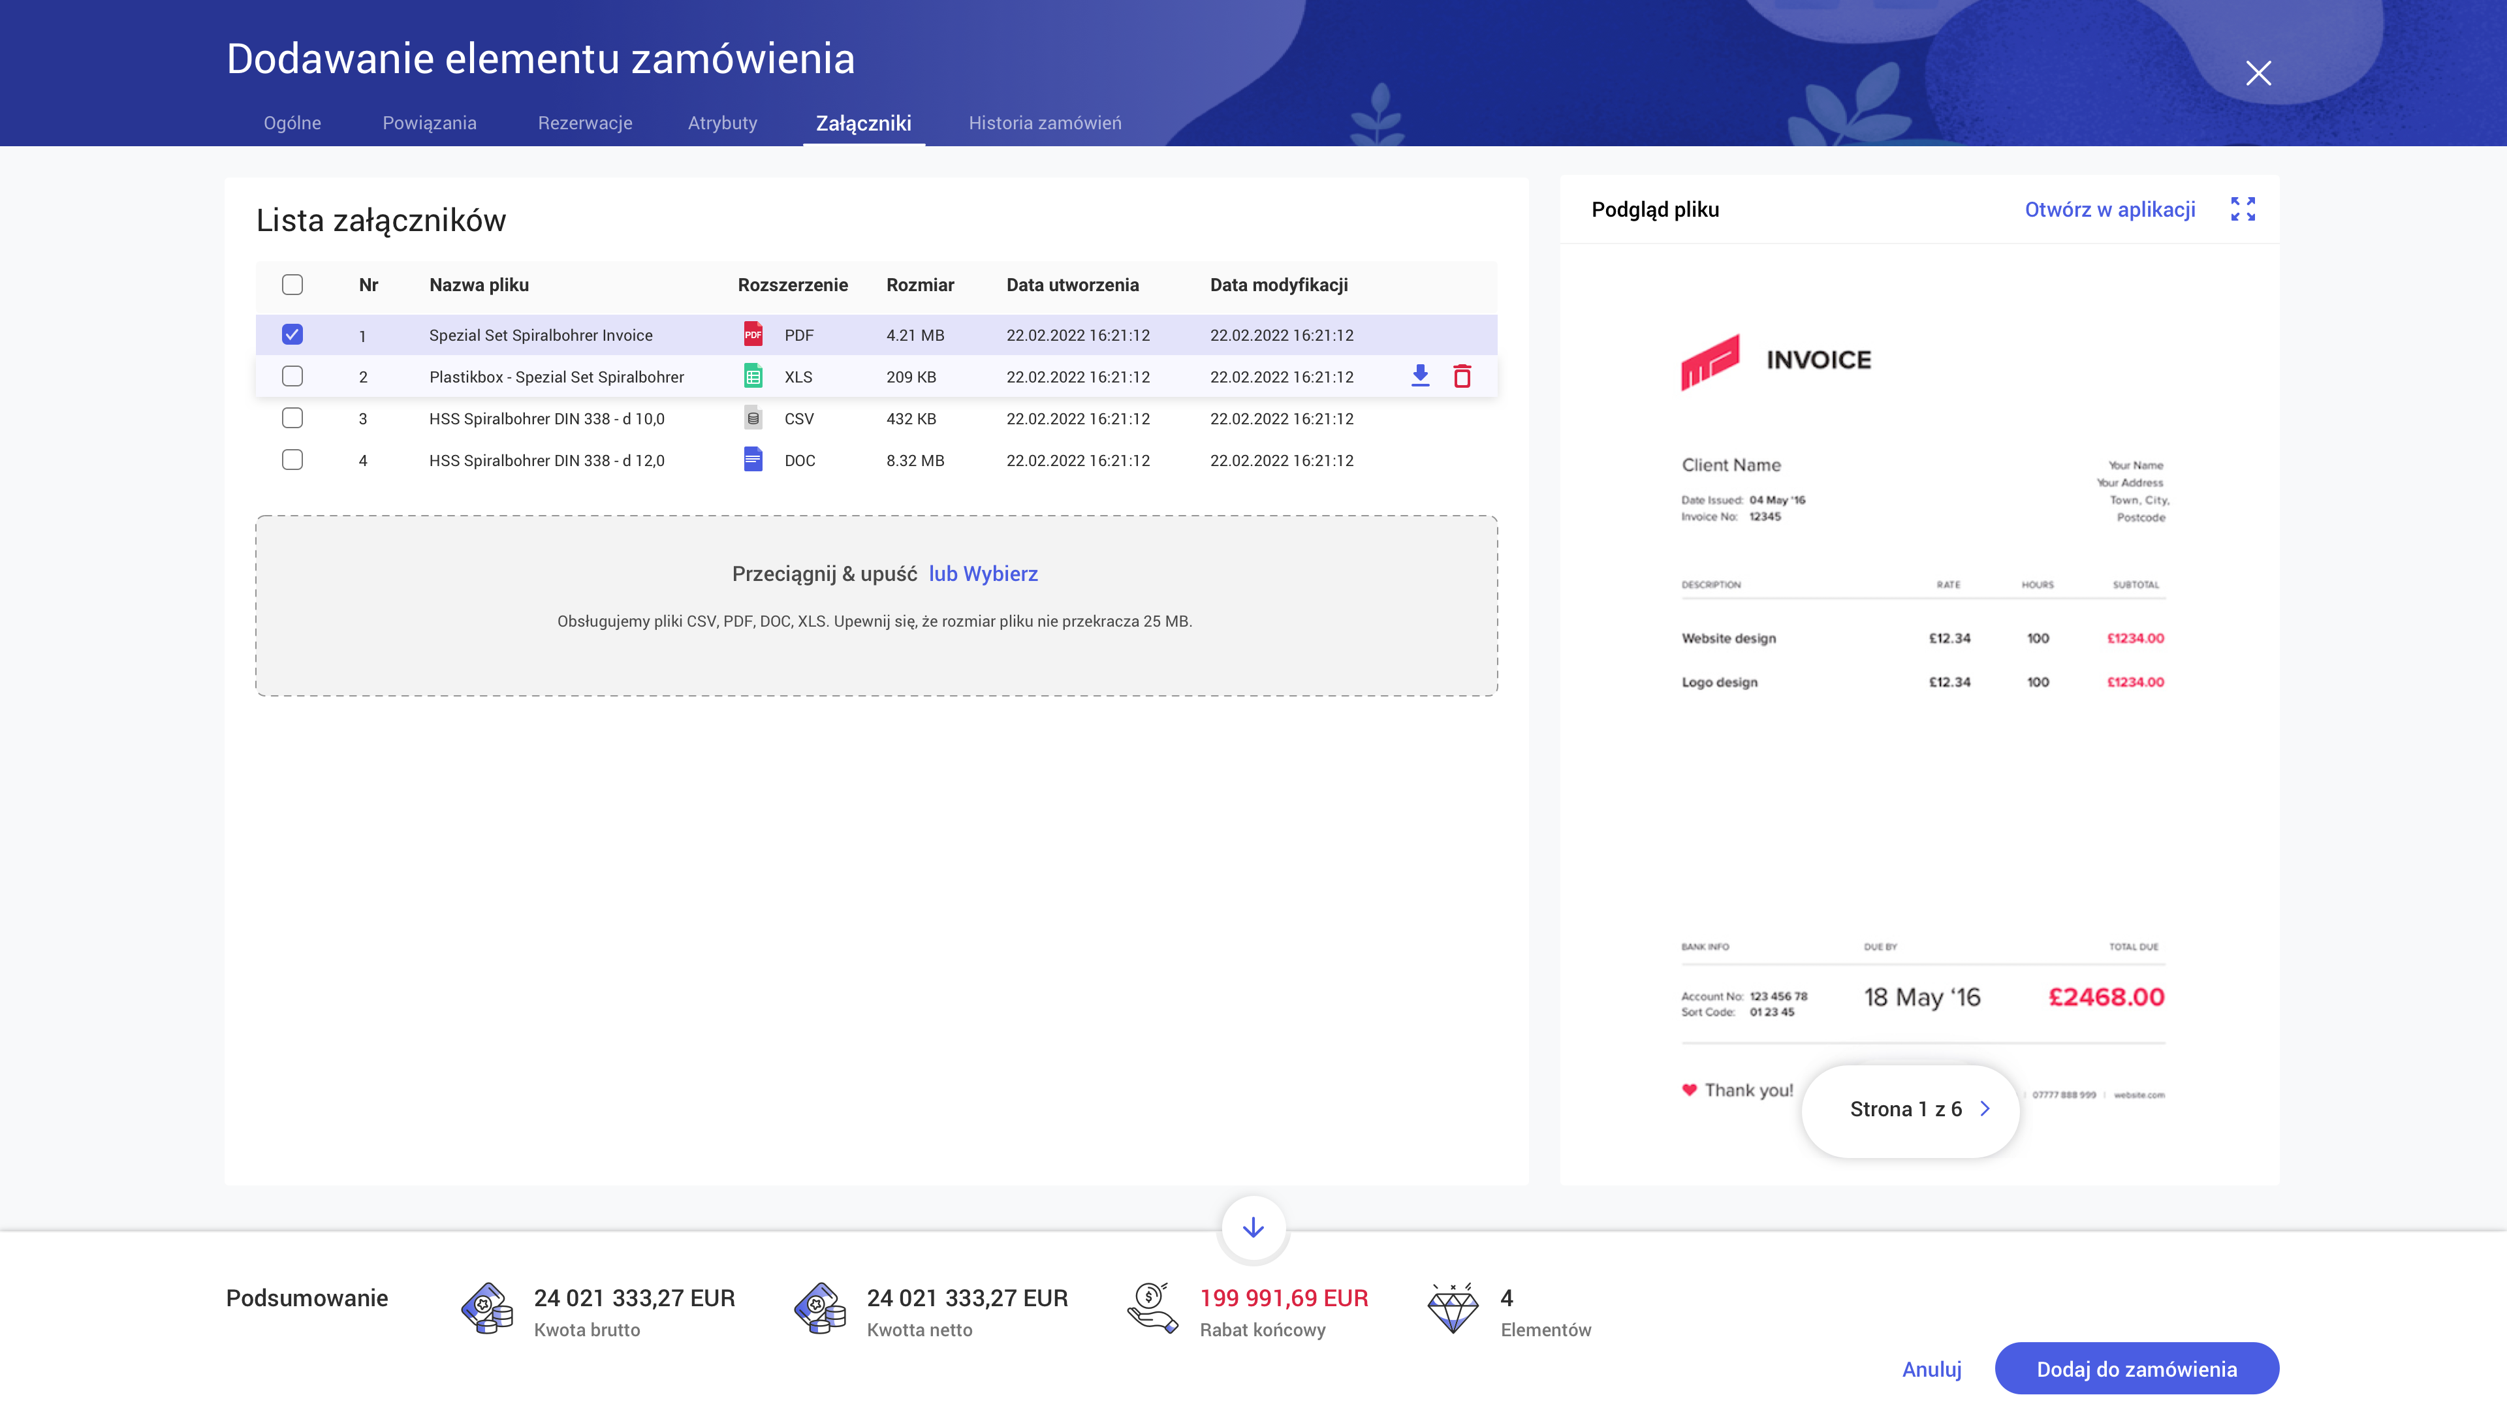Sort by Data modyfikacji column header
Screen dimensions: 2507x1410
coord(1279,285)
